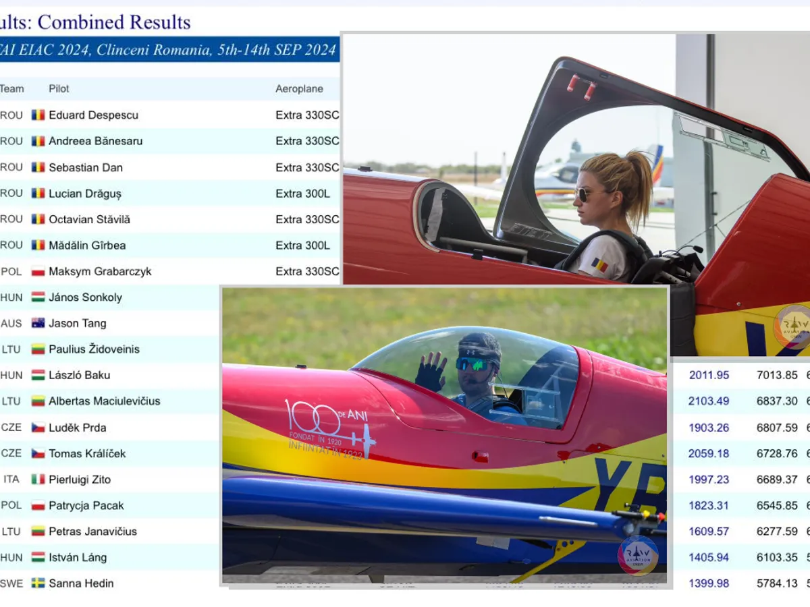This screenshot has height=607, width=810.
Task: Click the Team column header
Action: click(x=11, y=89)
